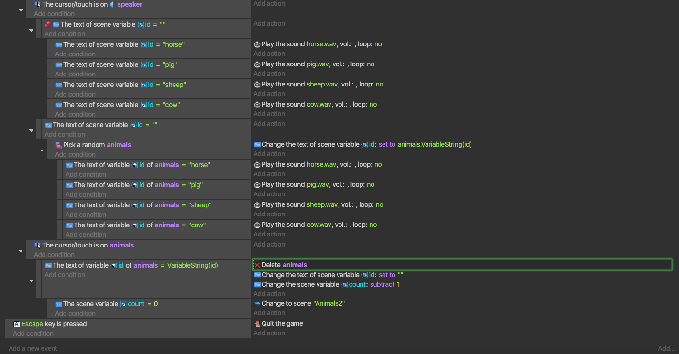Click the animals.VariableString(id) expression
This screenshot has width=679, height=354.
[435, 144]
